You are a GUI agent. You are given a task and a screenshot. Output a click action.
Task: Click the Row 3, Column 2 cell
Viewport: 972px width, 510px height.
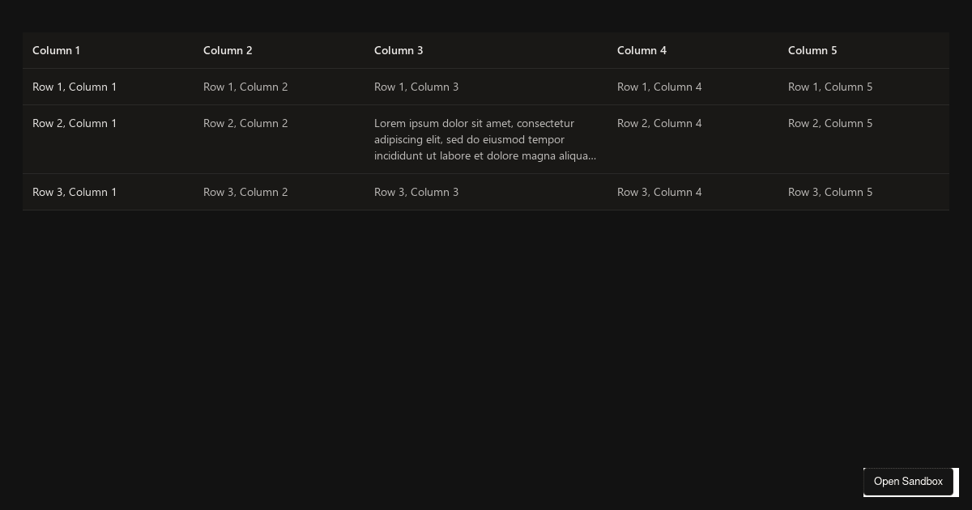coord(245,192)
